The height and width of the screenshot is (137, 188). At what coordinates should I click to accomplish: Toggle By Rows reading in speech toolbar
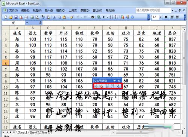(107, 86)
